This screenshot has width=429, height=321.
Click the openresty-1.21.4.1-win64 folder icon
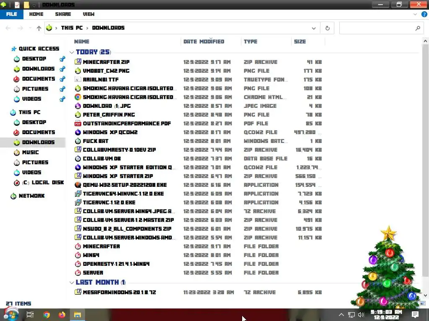tap(78, 264)
